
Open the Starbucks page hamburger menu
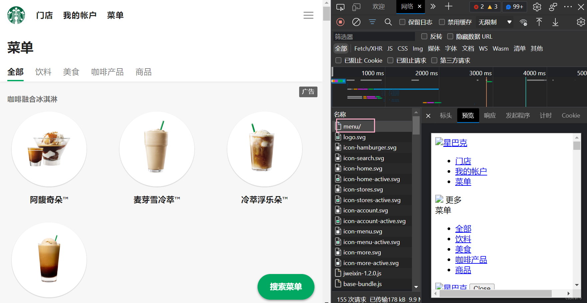[x=308, y=15]
